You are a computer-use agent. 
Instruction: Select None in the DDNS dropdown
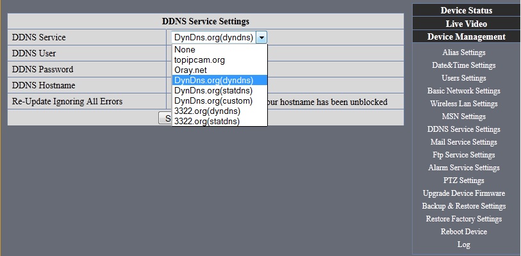(x=219, y=49)
